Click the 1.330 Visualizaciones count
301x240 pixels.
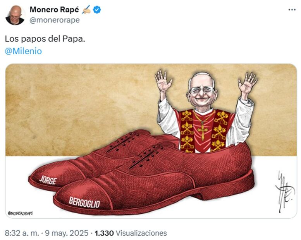(x=131, y=233)
